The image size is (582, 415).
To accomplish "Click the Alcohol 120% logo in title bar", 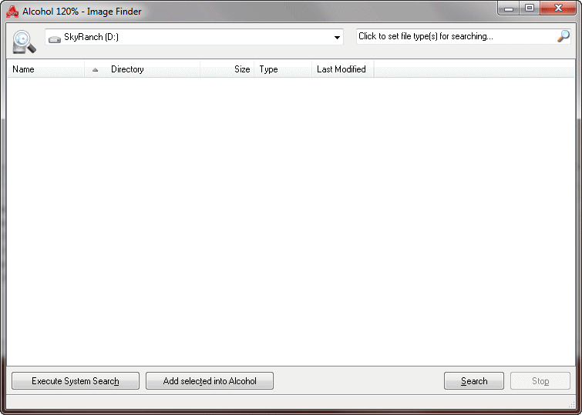I will (12, 12).
